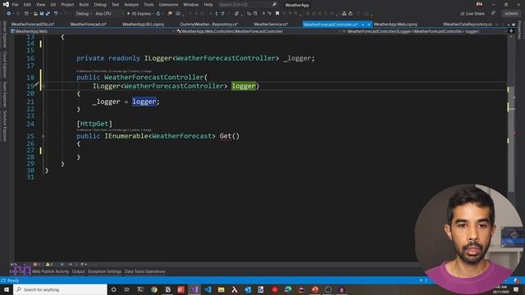Open the Debug menu
This screenshot has height=295, width=525.
[100, 5]
